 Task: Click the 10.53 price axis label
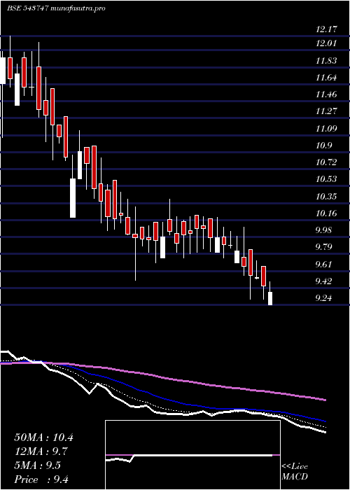(x=326, y=179)
